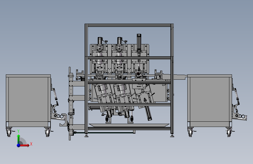Pick the tall cylinder on the third station
253x164 pixels.
click(139, 43)
